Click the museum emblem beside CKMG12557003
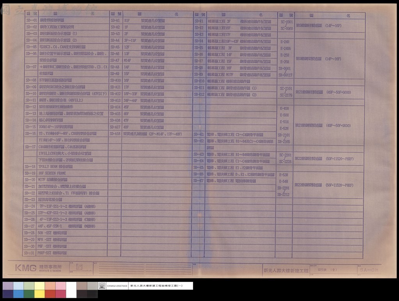Image resolution: width=399 pixels, height=301 pixels. pyautogui.click(x=102, y=286)
